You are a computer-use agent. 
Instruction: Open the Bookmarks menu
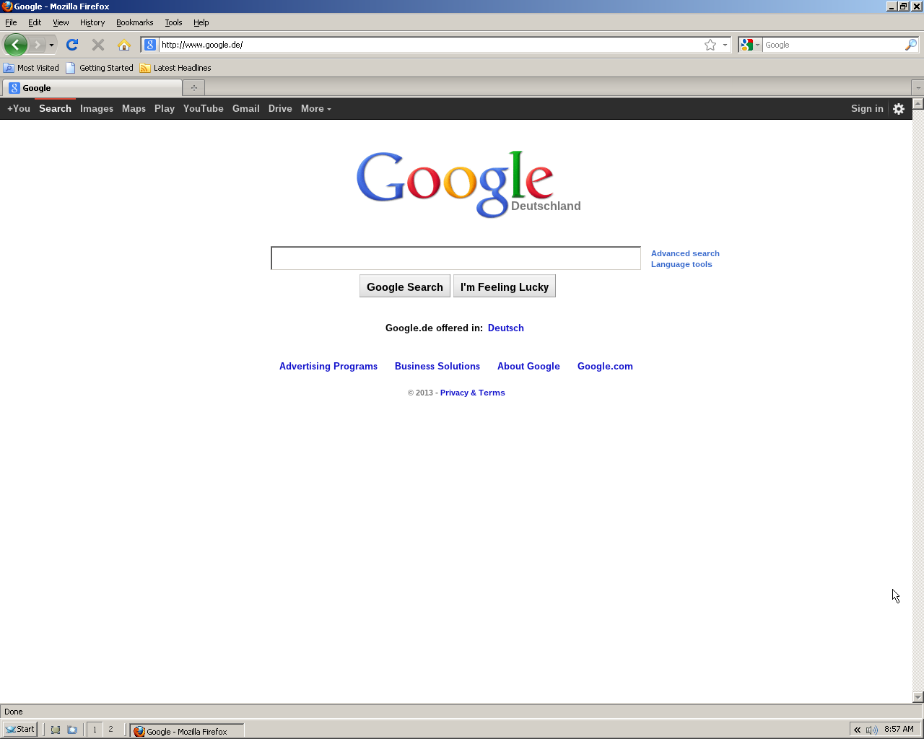coord(134,22)
